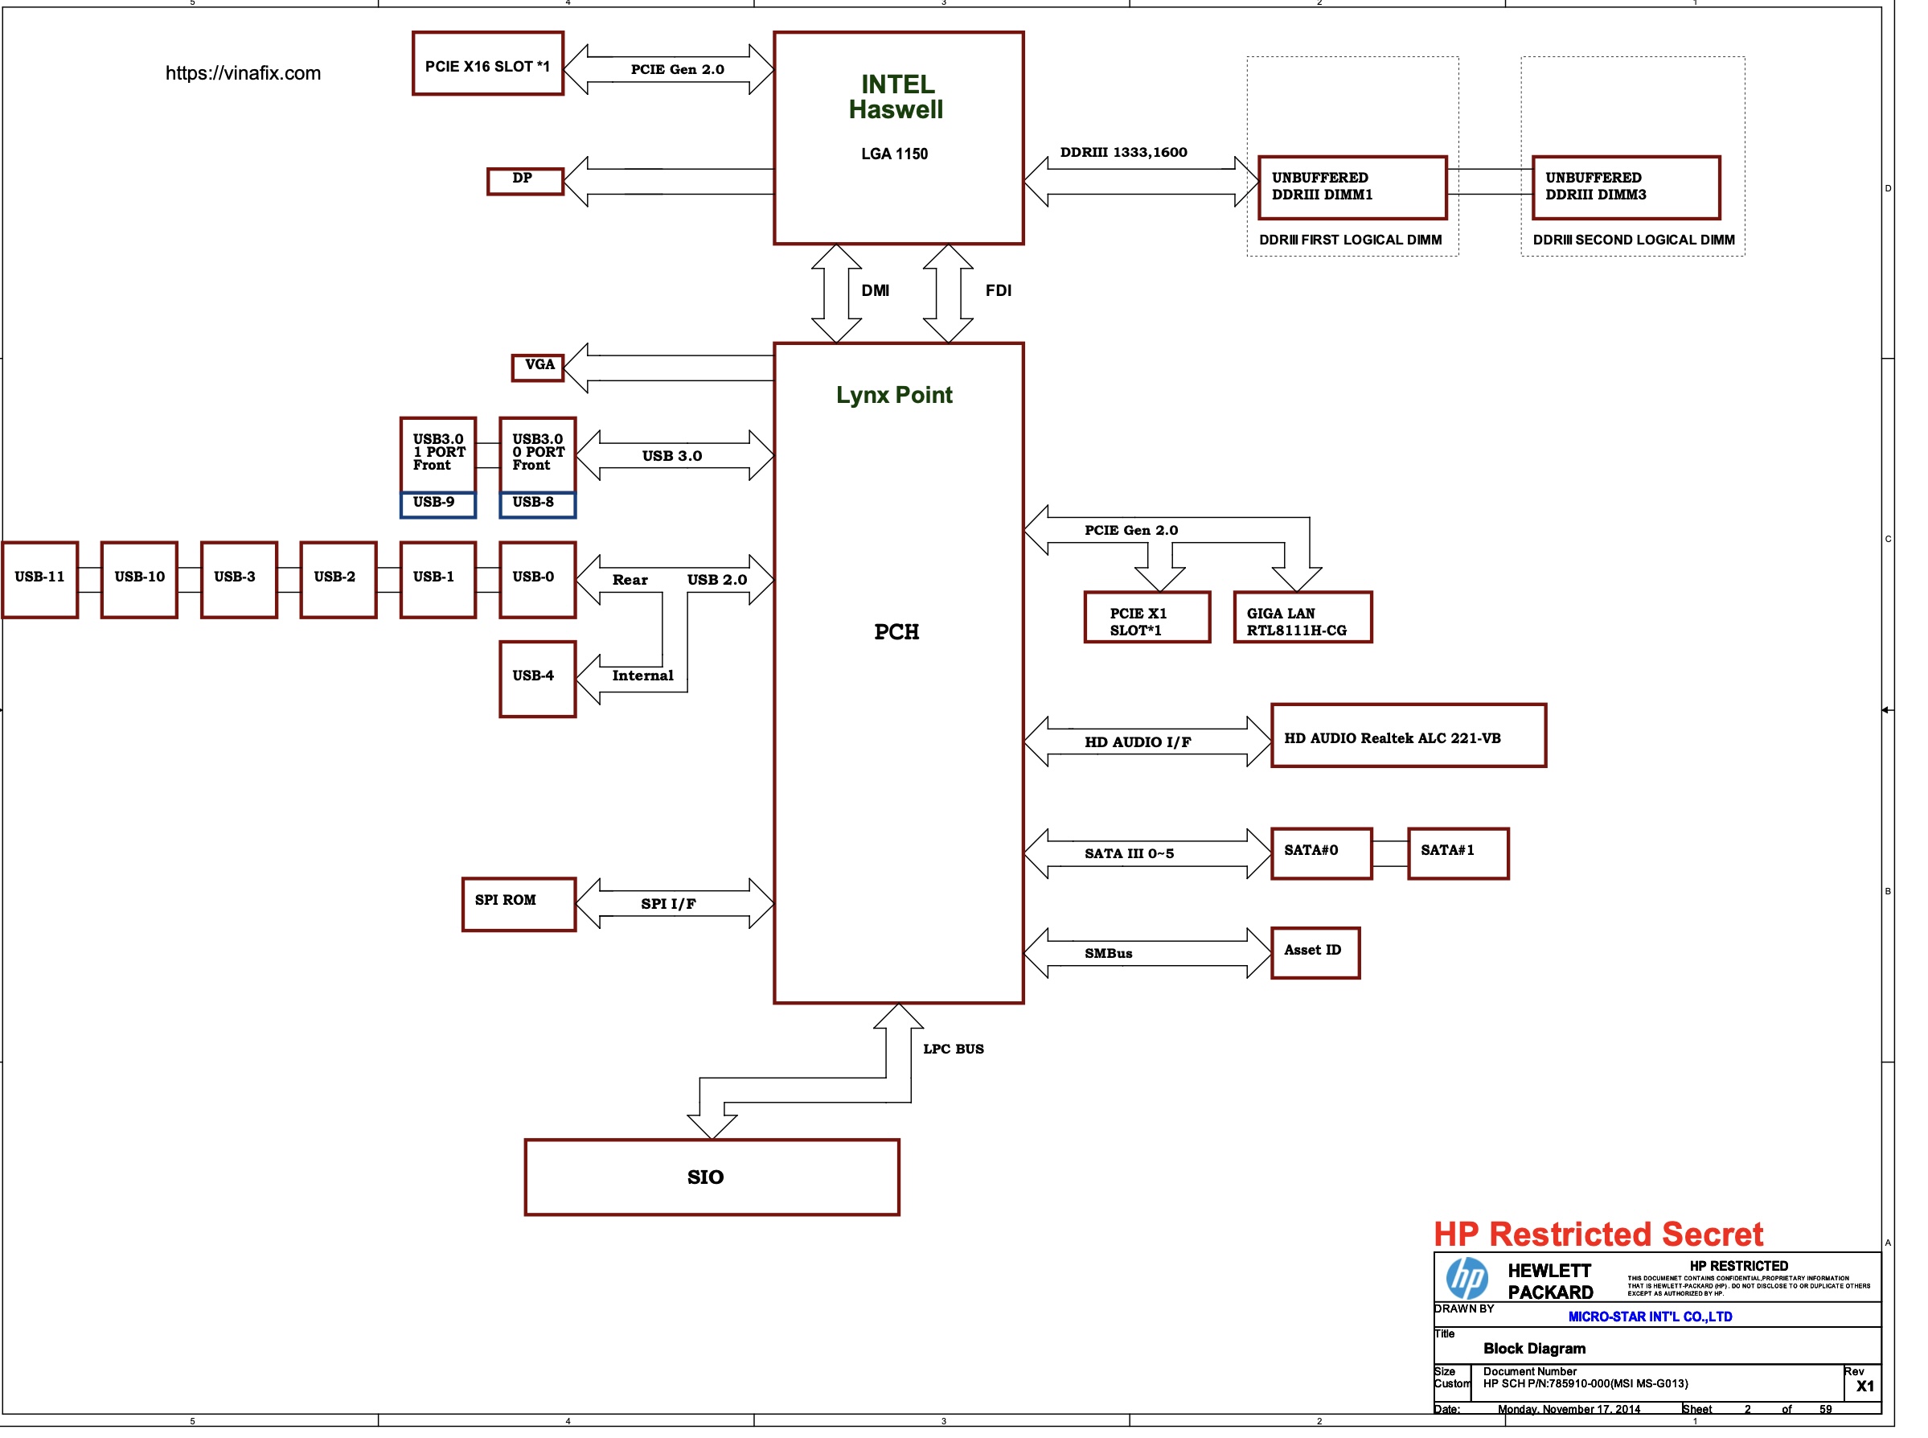Select the GIGA LAN RTL8111H-CG block
This screenshot has width=1928, height=1438.
pyautogui.click(x=1302, y=617)
